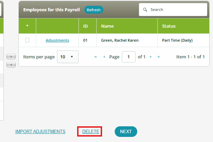Open the select-all dropdown arrow in table header
213x142 pixels.
point(27,26)
